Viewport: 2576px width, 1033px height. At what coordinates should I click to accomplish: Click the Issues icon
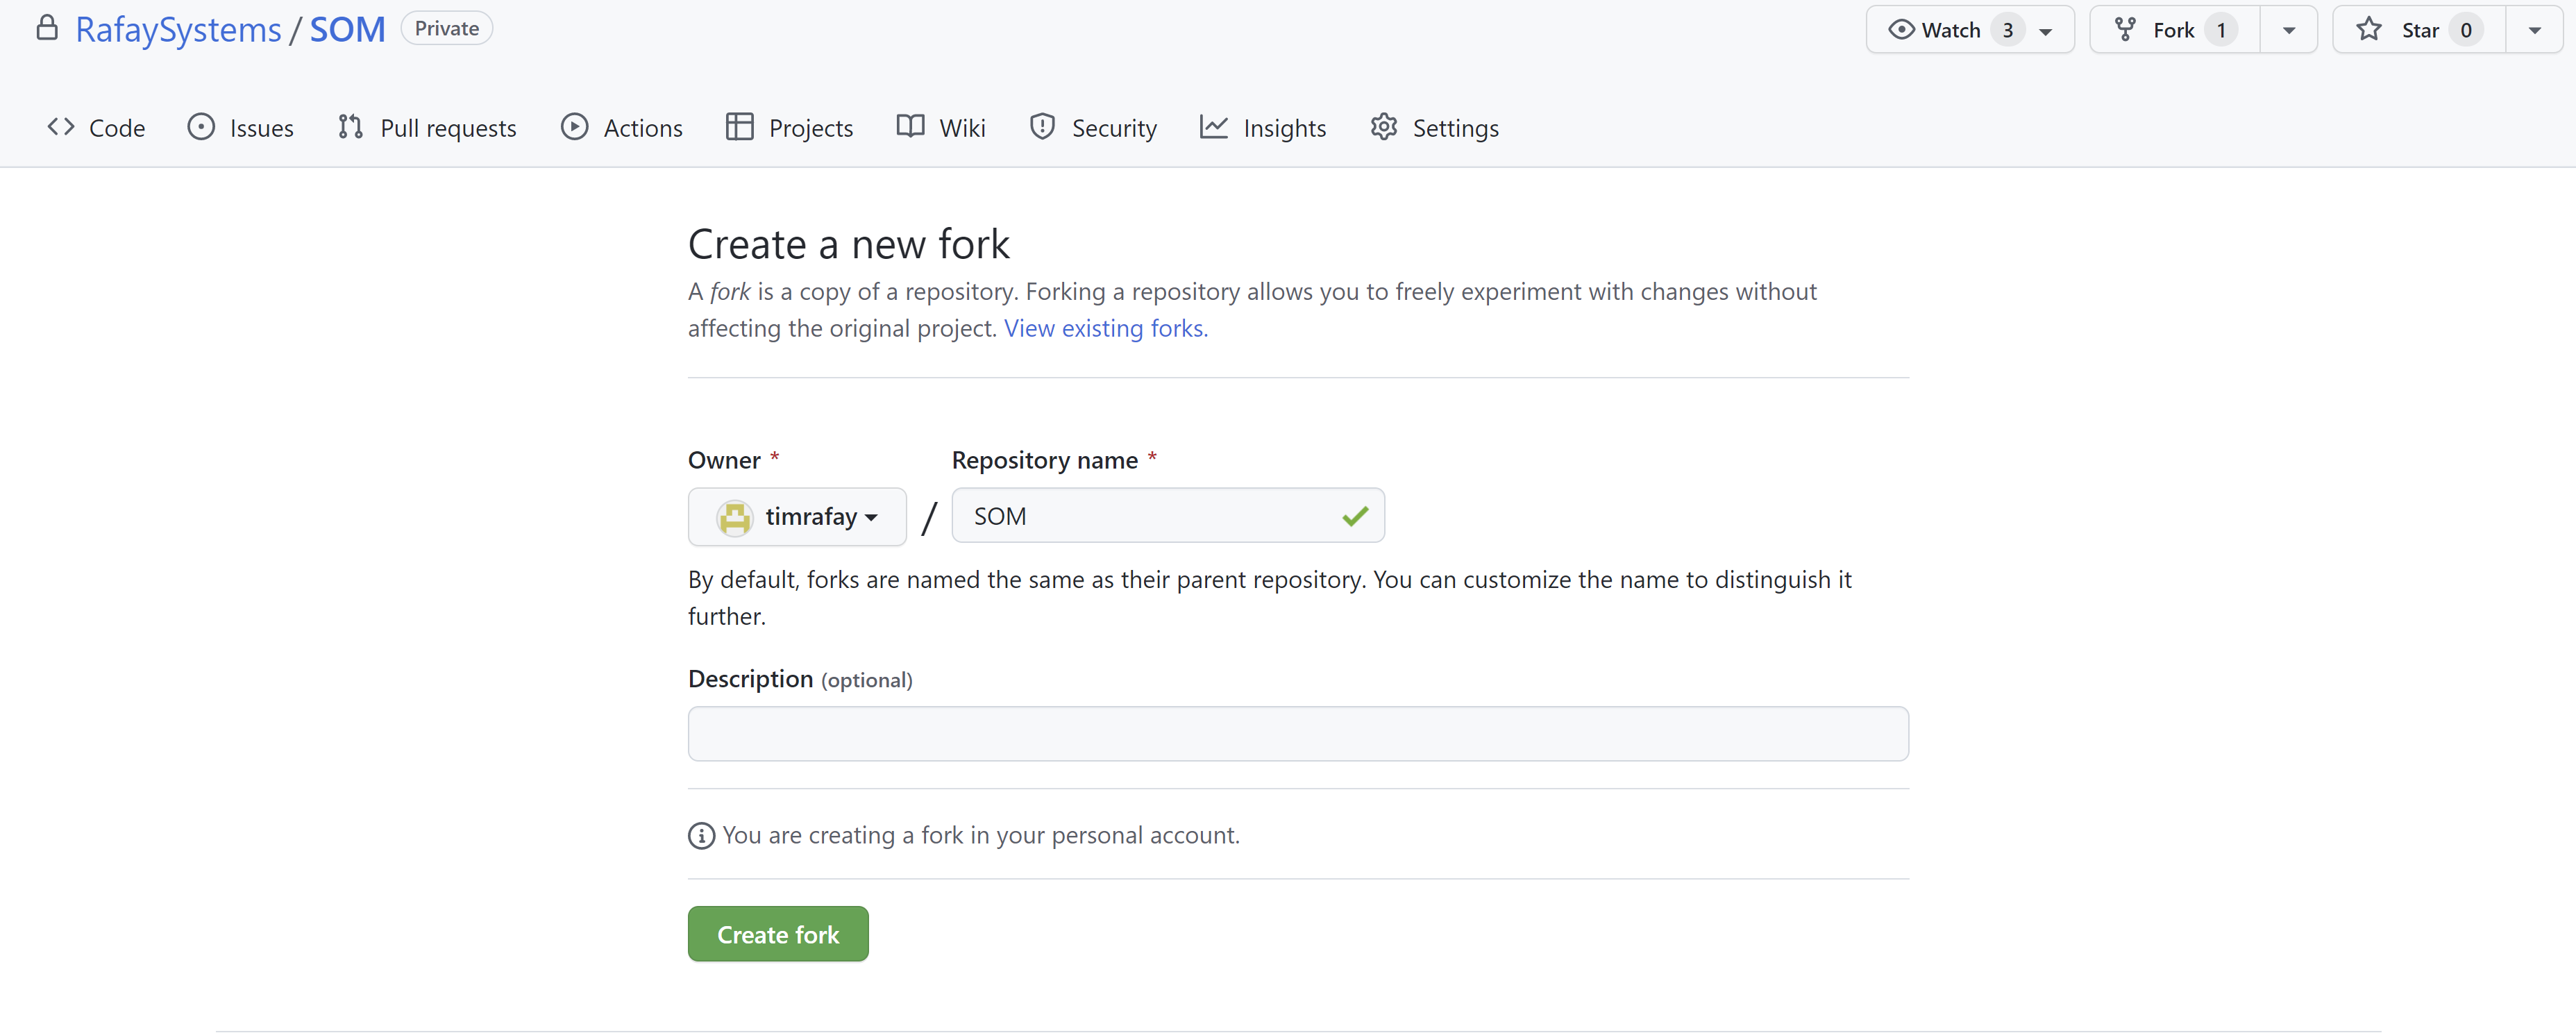pyautogui.click(x=201, y=126)
